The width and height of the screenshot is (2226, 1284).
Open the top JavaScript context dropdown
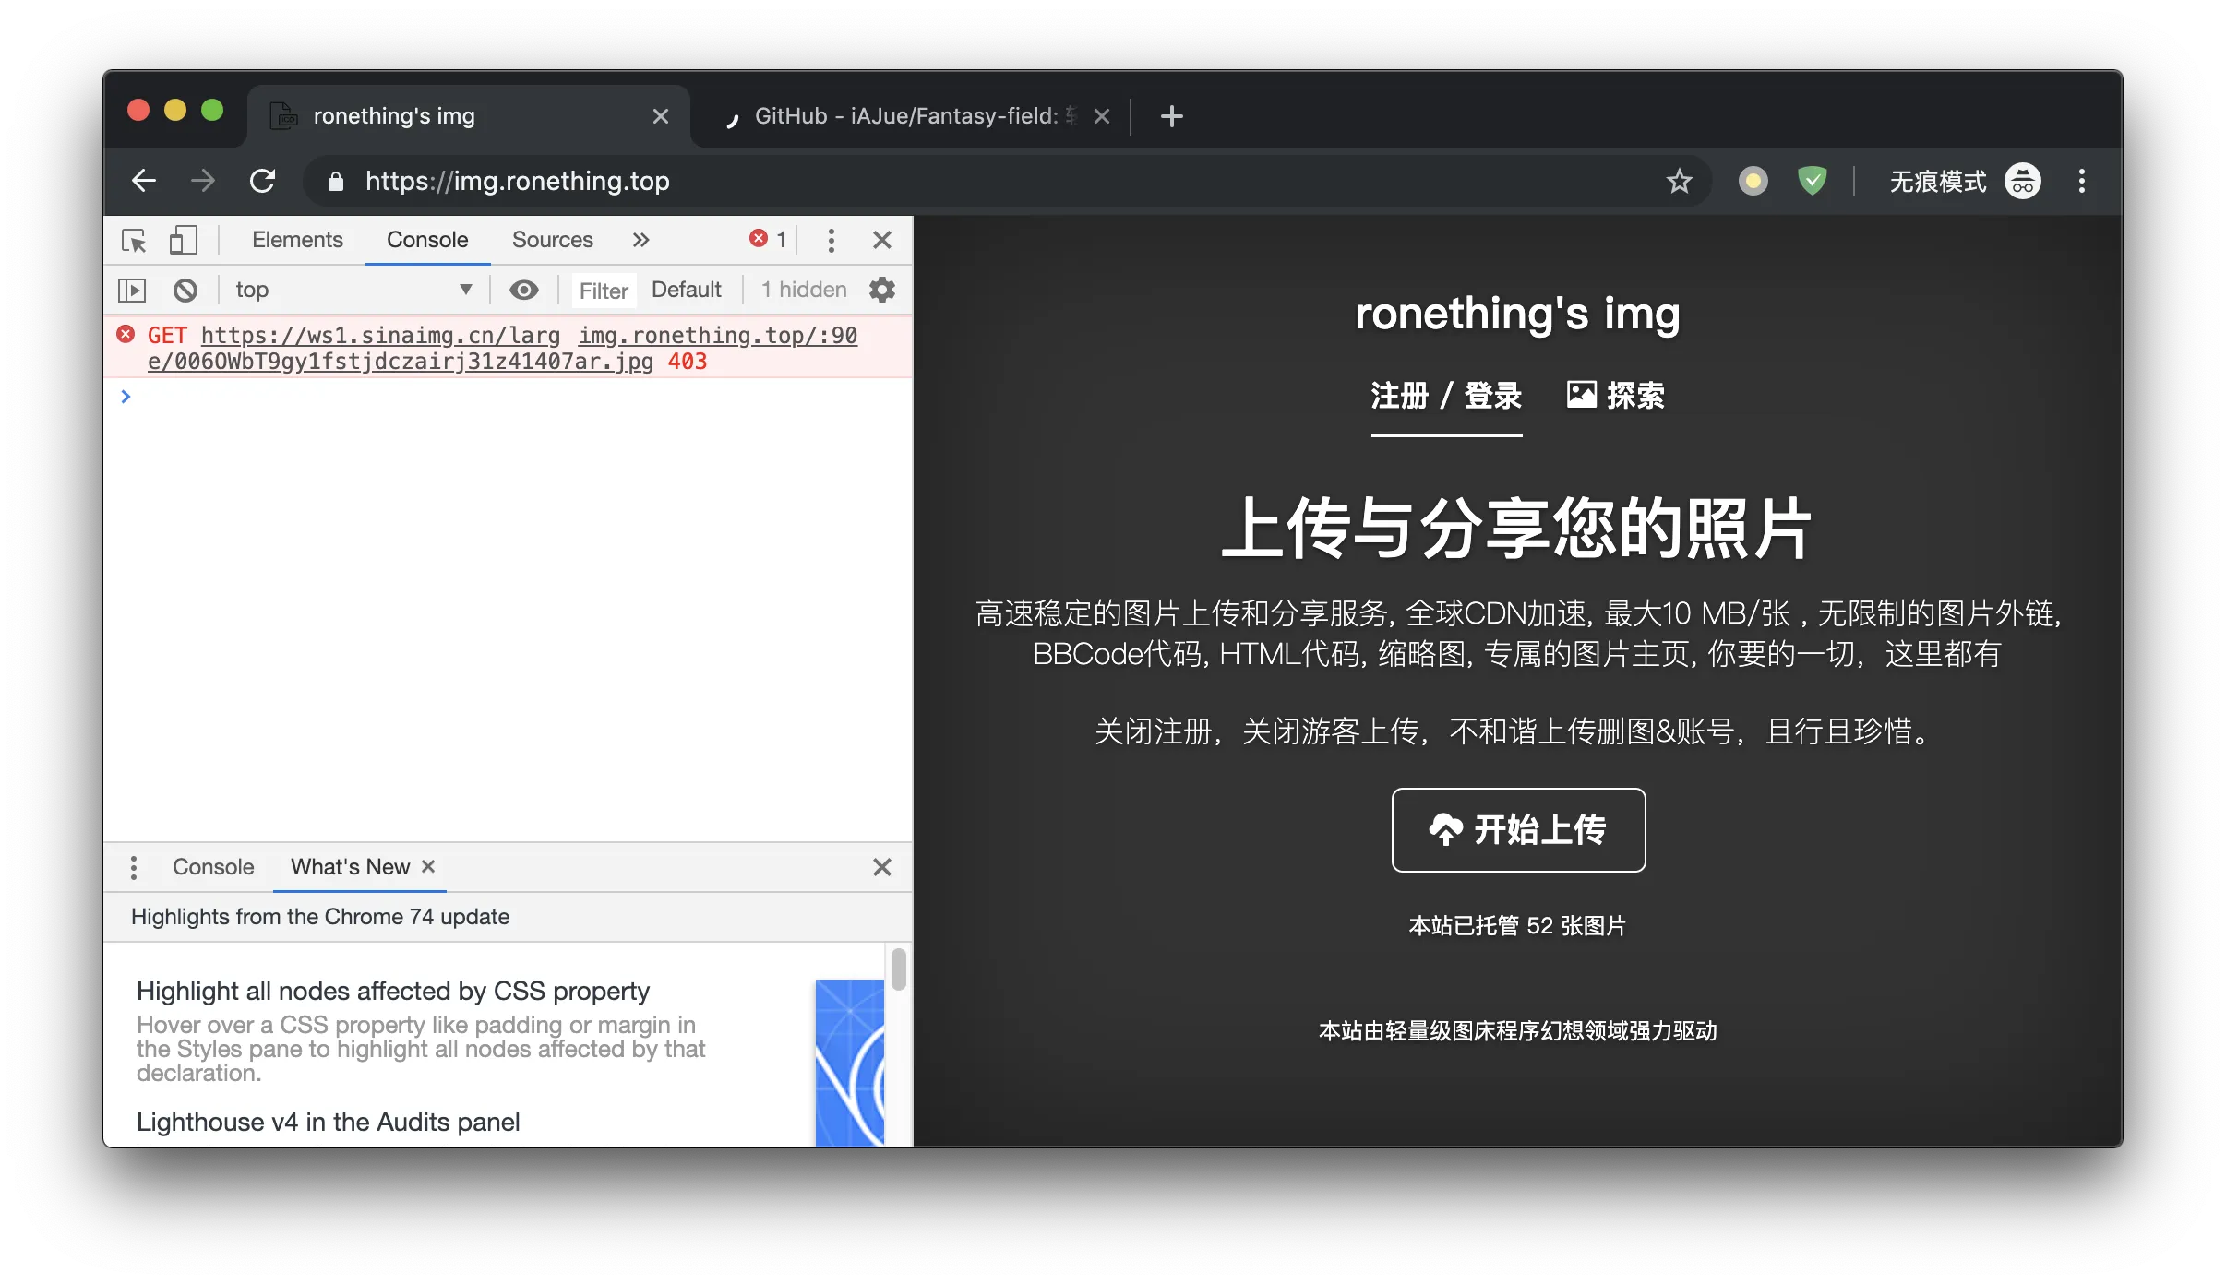(354, 290)
